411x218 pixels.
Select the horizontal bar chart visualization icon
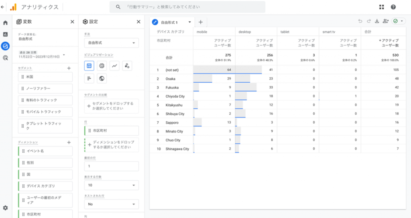click(89, 78)
